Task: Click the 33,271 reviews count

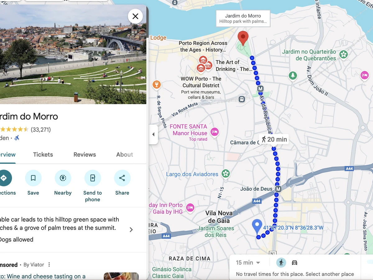Action: pyautogui.click(x=41, y=130)
